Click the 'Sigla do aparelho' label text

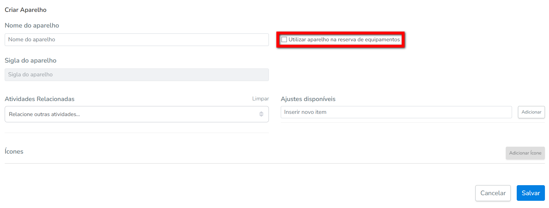31,60
